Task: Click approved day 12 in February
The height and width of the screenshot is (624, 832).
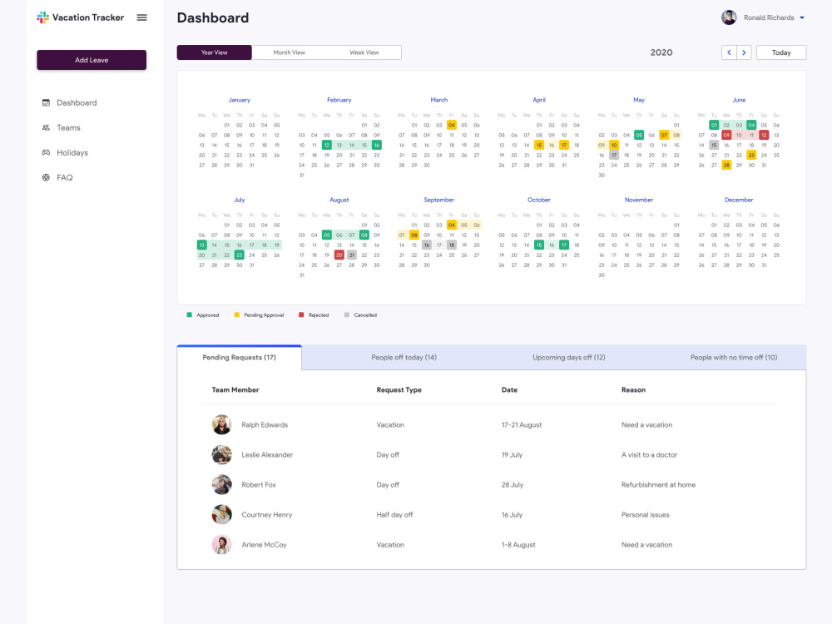Action: point(327,146)
